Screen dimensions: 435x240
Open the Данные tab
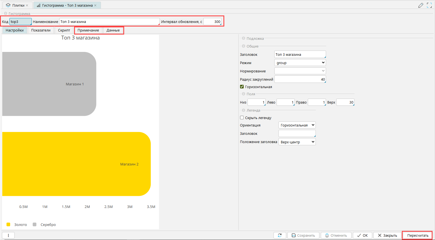pyautogui.click(x=113, y=30)
